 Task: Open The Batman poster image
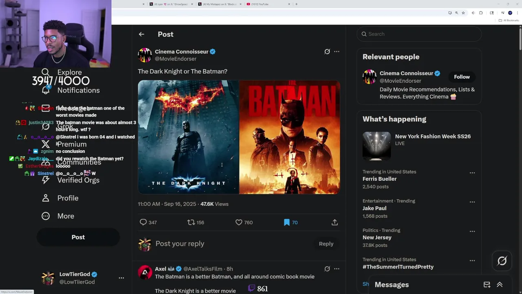pos(290,137)
